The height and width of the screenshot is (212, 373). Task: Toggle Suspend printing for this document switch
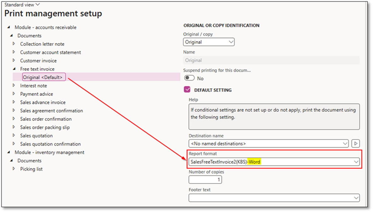189,78
